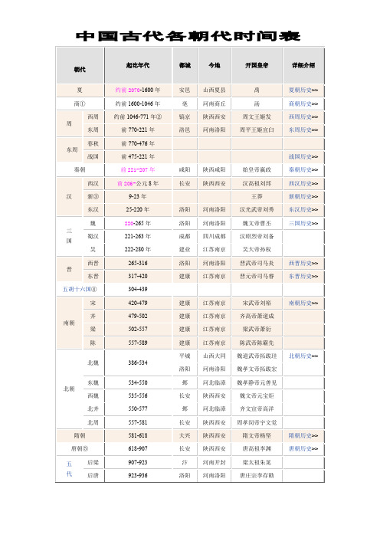Open the 秦朝历史>> link
This screenshot has width=380, height=538.
303,169
